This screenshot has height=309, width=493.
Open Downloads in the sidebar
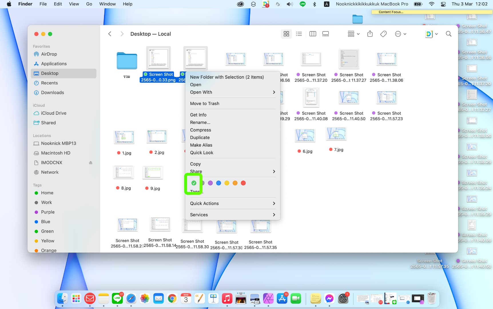(52, 92)
